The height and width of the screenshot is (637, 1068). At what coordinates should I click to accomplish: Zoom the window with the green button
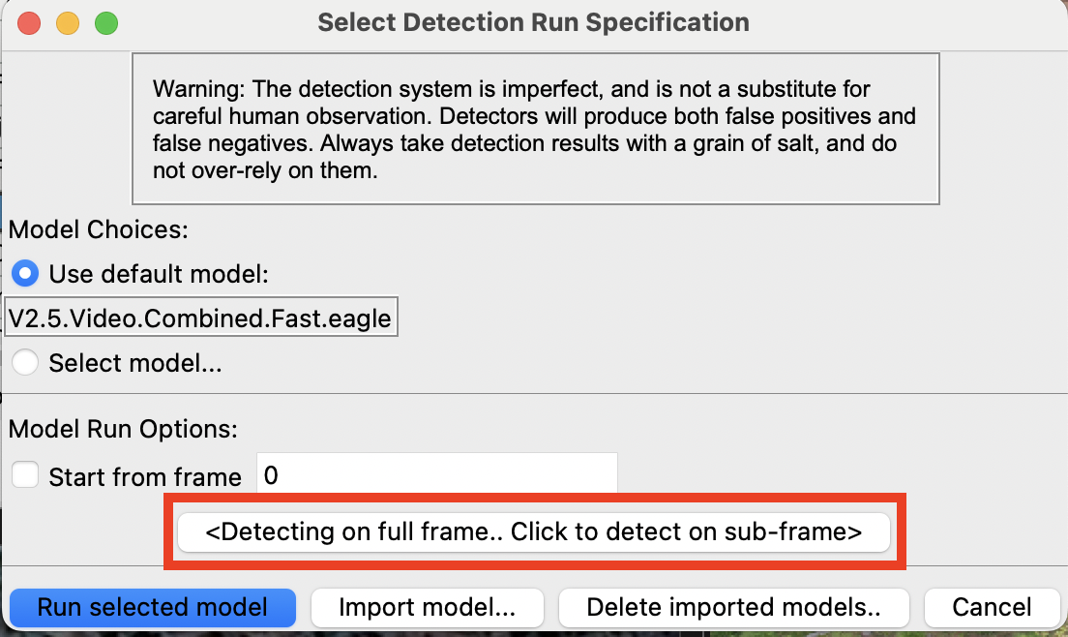(x=105, y=21)
